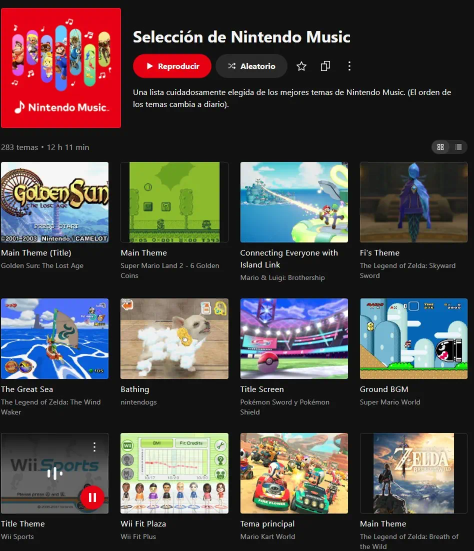Screen dimensions: 474x551
Task: Click the '283 temas • 12 h 11 min' text
Action: tap(45, 147)
